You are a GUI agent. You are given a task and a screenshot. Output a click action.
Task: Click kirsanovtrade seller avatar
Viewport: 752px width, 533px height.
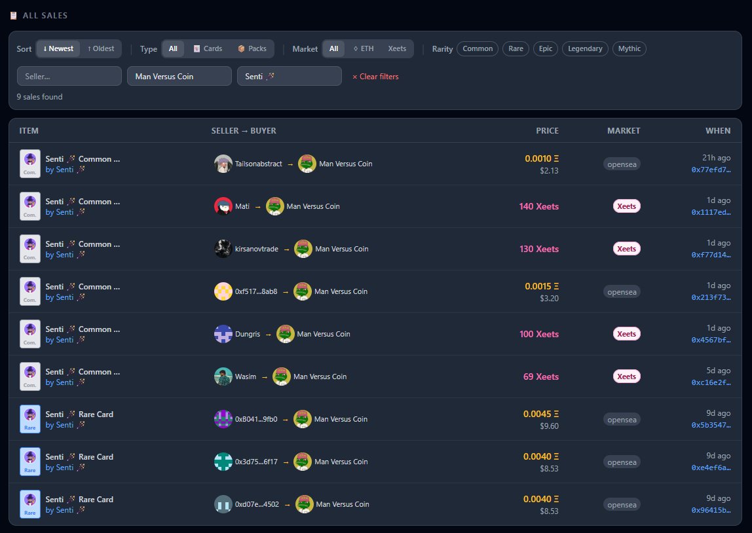[x=223, y=249]
